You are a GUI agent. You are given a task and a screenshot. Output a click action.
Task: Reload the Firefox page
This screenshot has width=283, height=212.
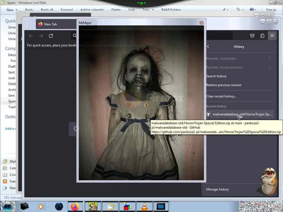click(x=51, y=36)
